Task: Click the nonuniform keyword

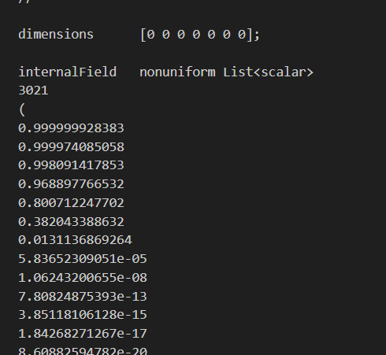Action: click(177, 72)
